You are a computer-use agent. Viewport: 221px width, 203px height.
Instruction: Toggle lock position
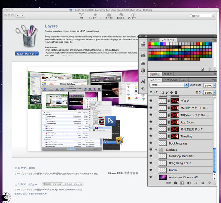click(171, 92)
